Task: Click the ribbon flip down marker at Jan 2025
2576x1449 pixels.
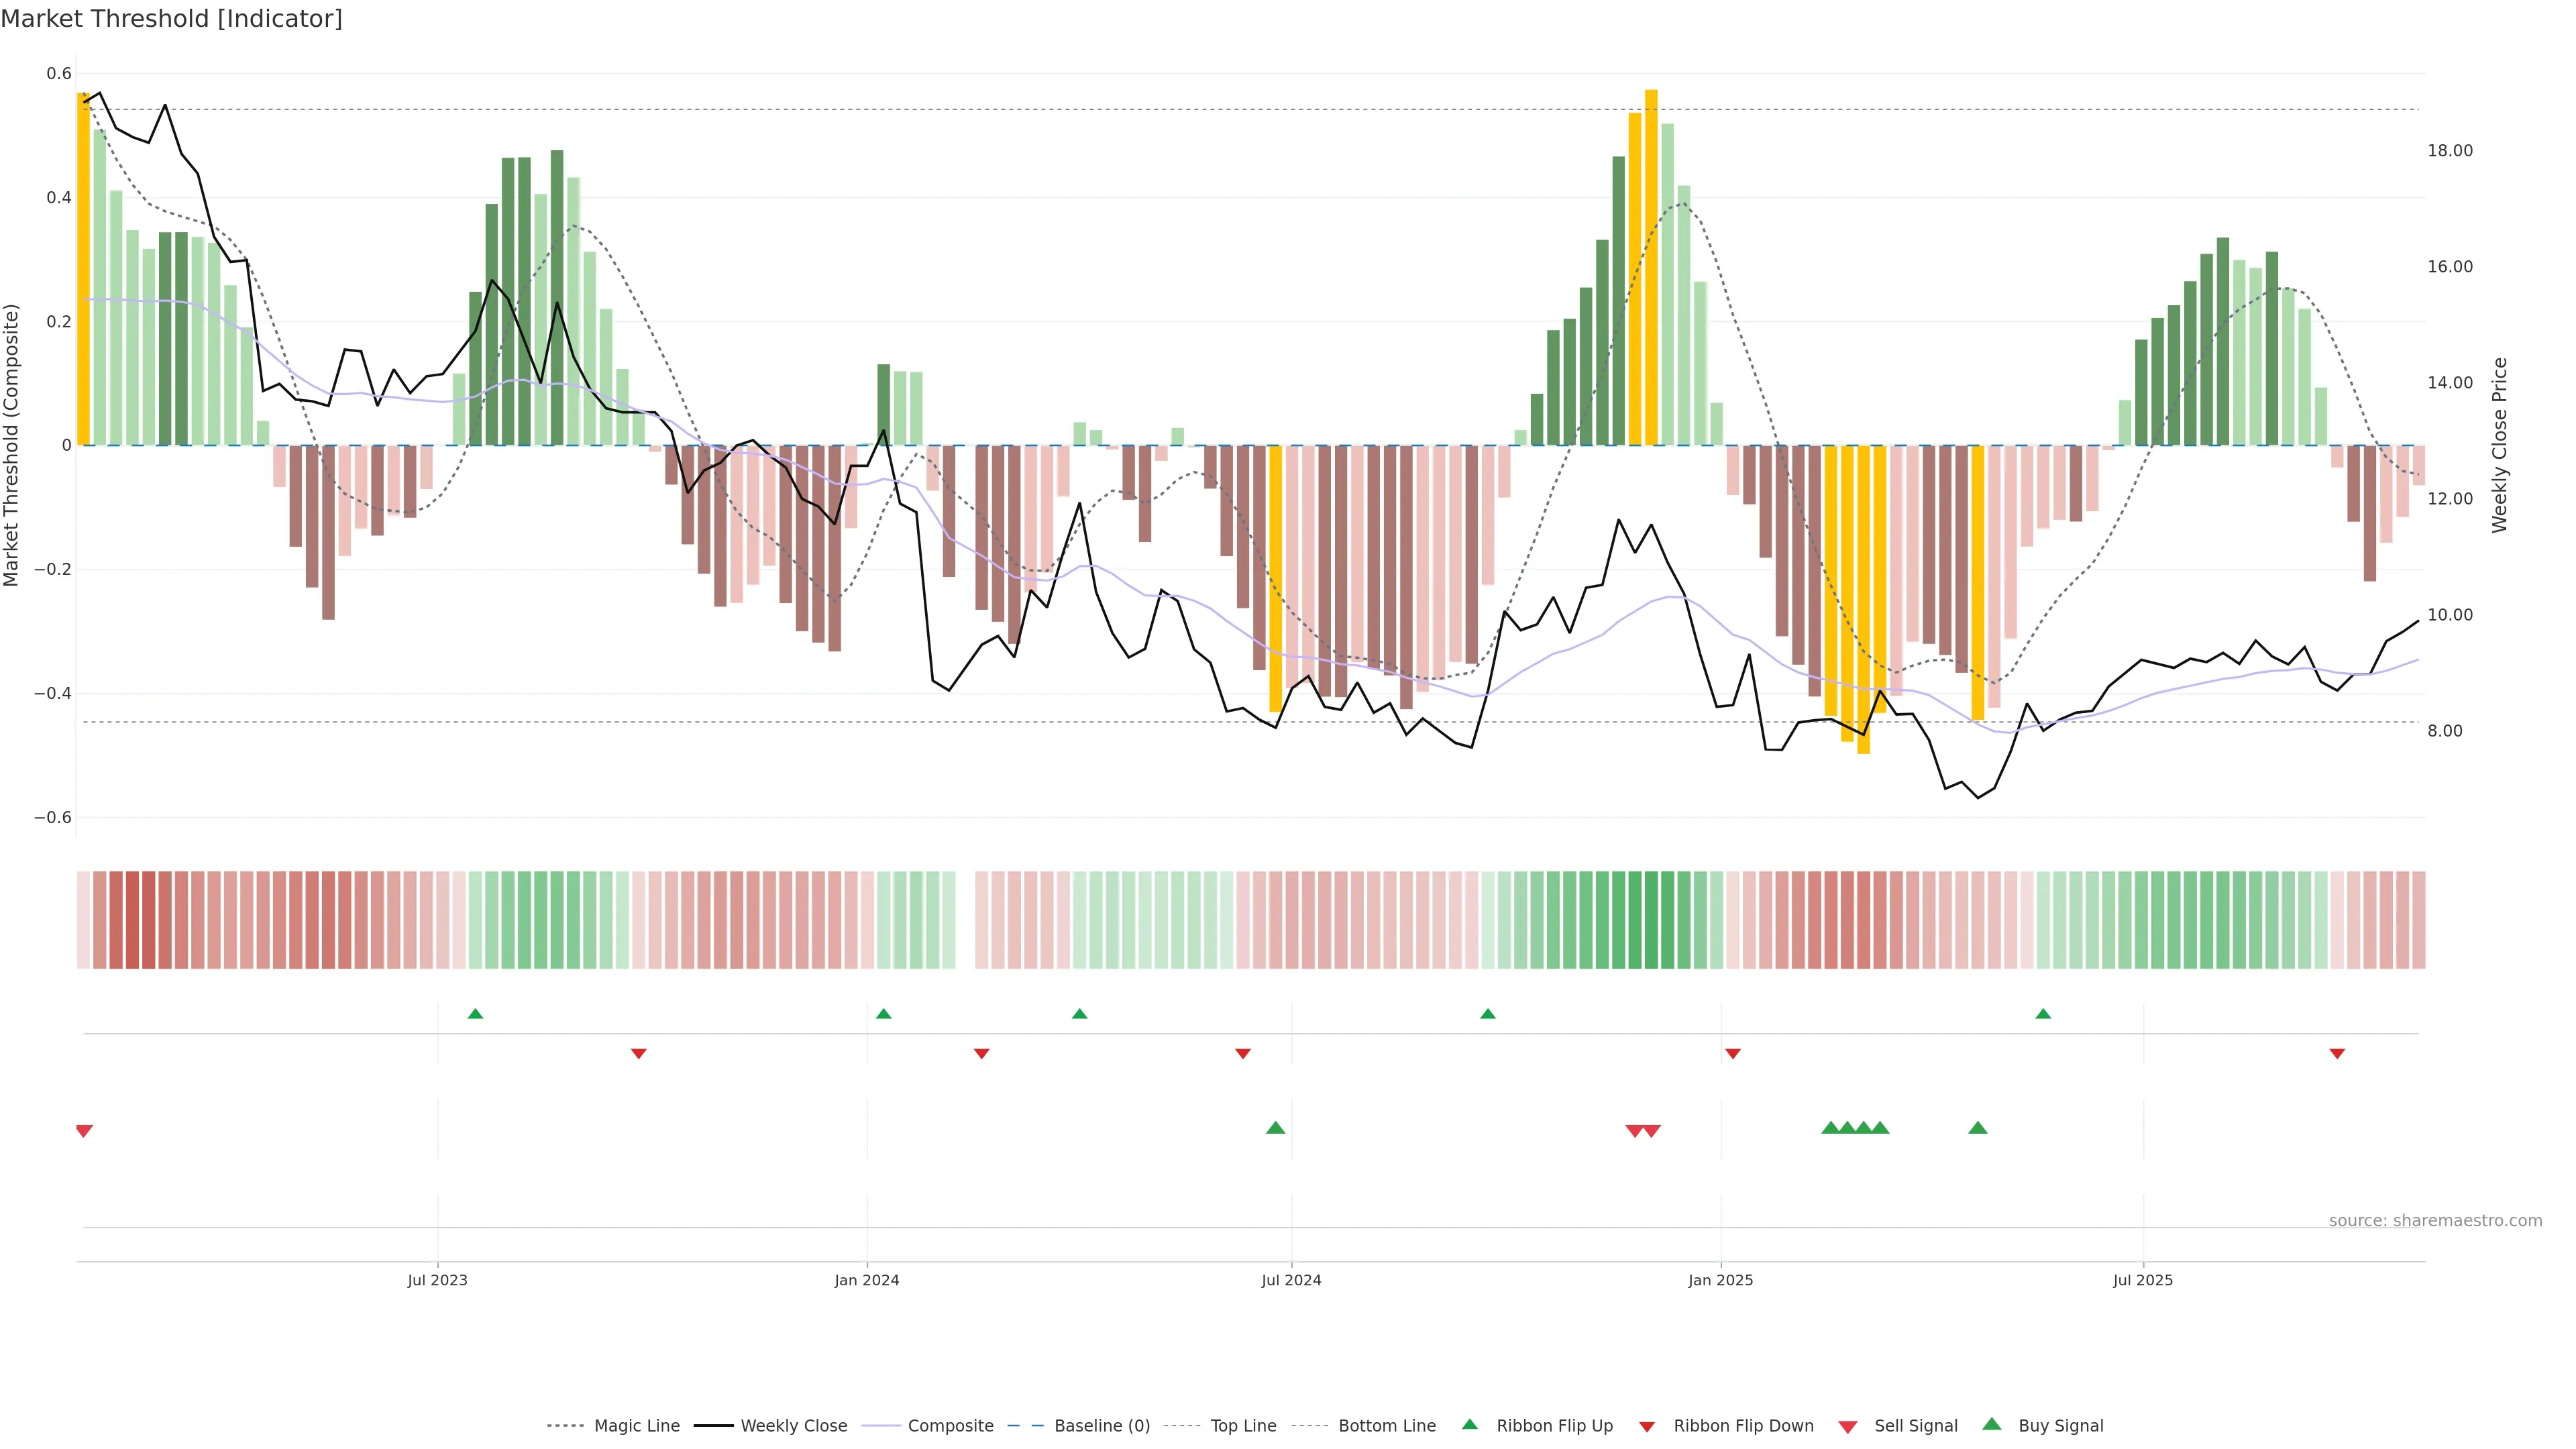Action: pos(1733,1054)
